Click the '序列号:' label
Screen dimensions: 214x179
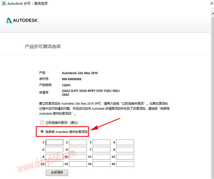[x=44, y=79]
